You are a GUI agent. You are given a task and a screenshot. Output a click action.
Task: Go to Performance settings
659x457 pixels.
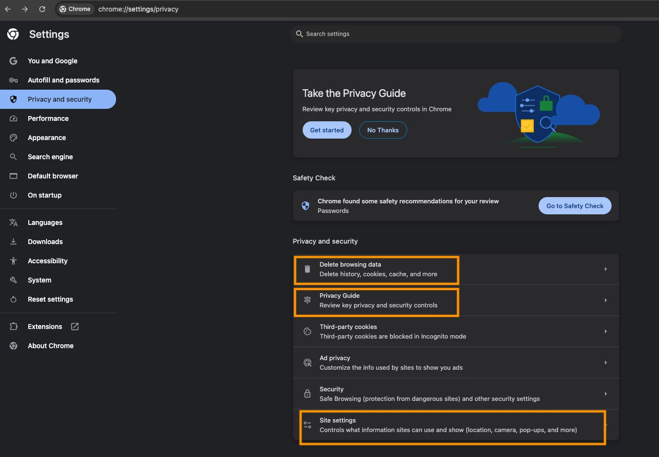click(x=58, y=118)
